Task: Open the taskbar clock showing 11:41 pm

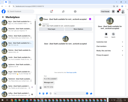Action: [x=119, y=100]
